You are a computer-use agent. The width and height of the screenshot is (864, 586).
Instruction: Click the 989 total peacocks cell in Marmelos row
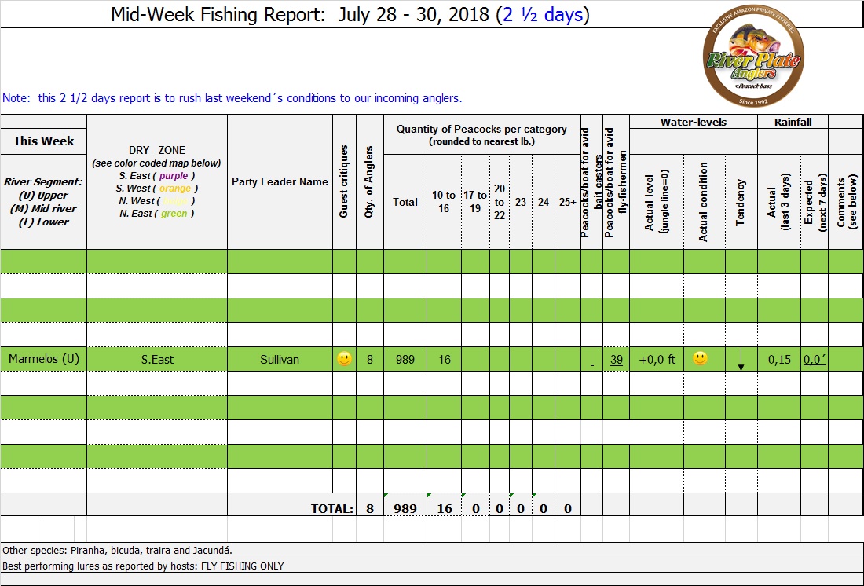click(405, 360)
